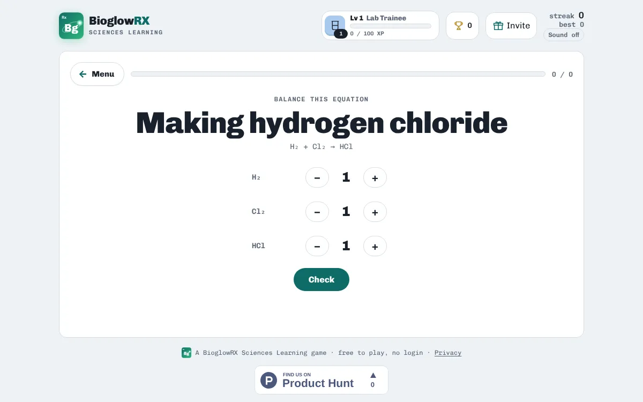This screenshot has width=643, height=402.
Task: Click the level badge number 1
Action: pyautogui.click(x=341, y=34)
